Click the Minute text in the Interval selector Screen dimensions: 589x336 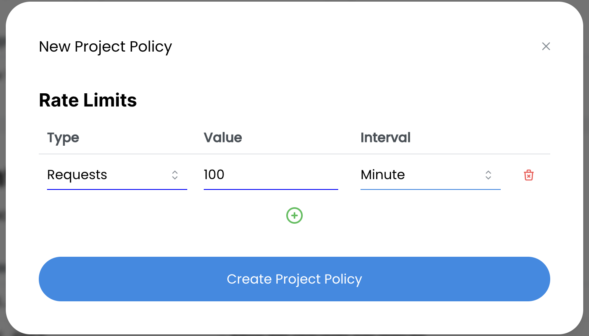click(383, 175)
